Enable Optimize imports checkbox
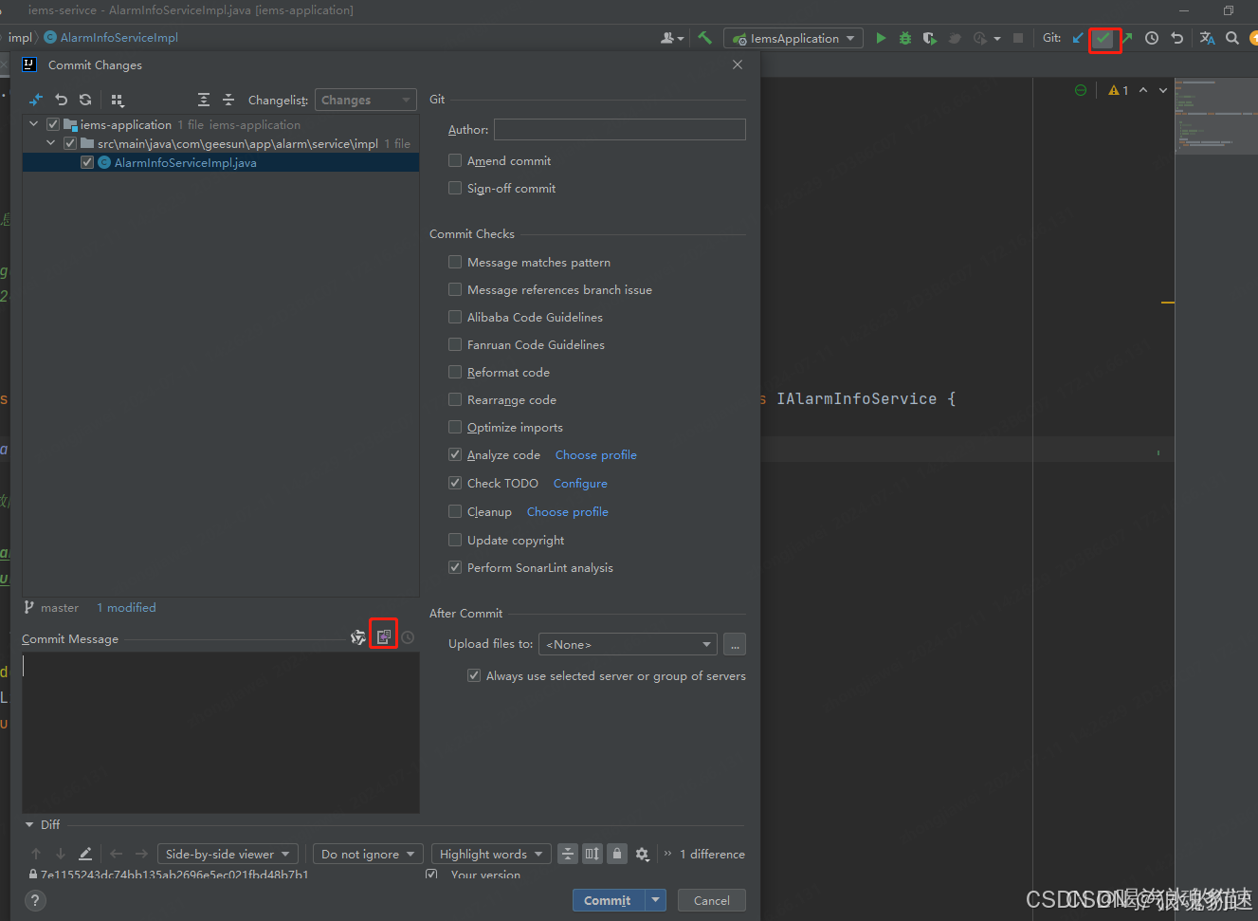This screenshot has height=921, width=1258. pos(455,427)
